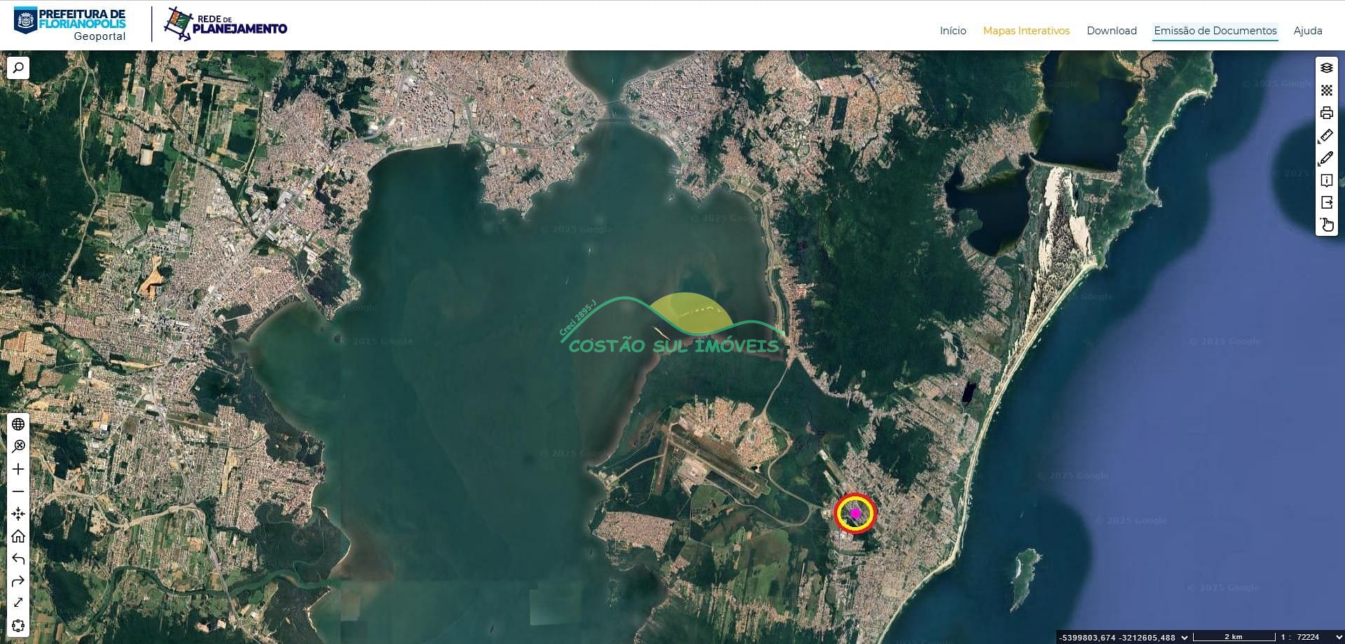Activate the feature info tool
Viewport: 1345px width, 644px height.
pyautogui.click(x=1326, y=181)
